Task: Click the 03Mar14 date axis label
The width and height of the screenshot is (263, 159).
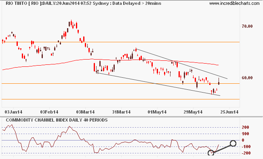Action: 85,112
